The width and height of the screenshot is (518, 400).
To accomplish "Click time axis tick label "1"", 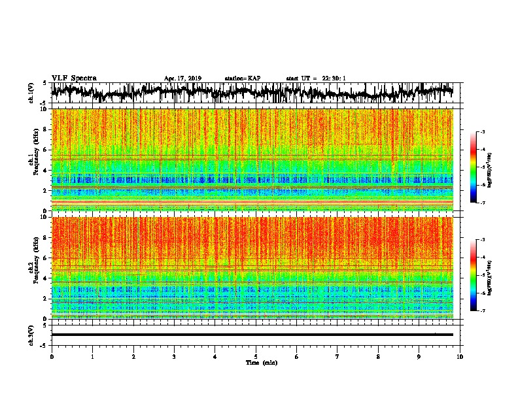I will (92, 357).
